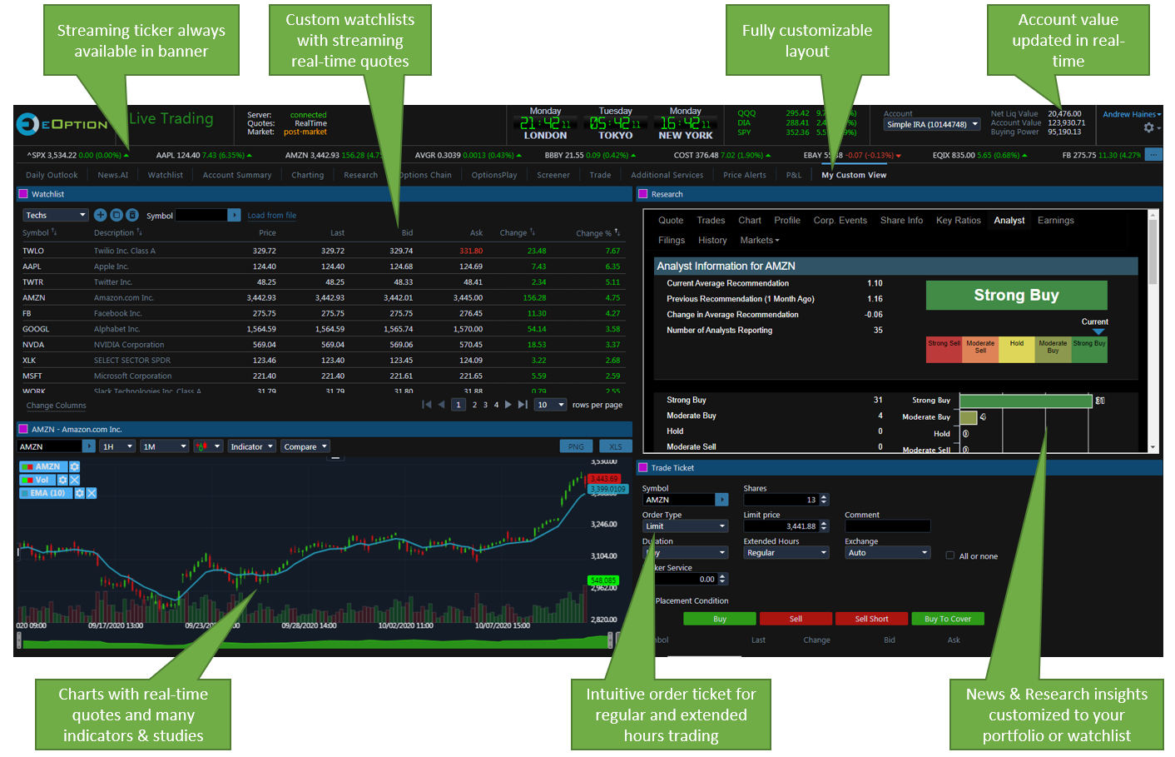Click Trade Ticket panel magenta handle icon

tap(643, 467)
